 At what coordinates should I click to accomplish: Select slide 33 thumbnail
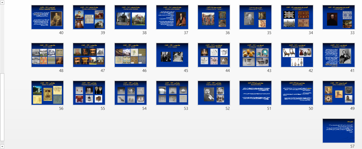click(338, 17)
